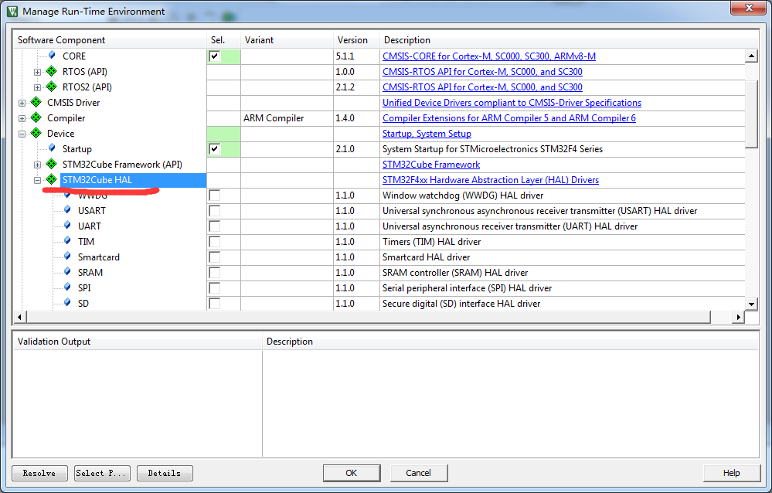Click the green diamond icon beside STM32Cube HAL
Image resolution: width=772 pixels, height=493 pixels.
(52, 180)
